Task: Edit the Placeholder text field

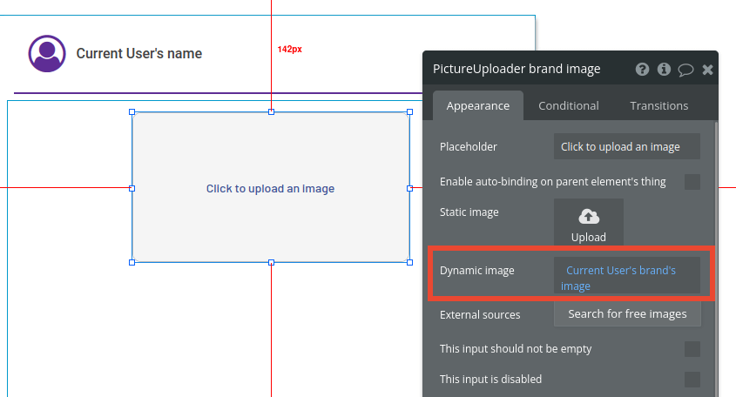Action: (x=626, y=146)
